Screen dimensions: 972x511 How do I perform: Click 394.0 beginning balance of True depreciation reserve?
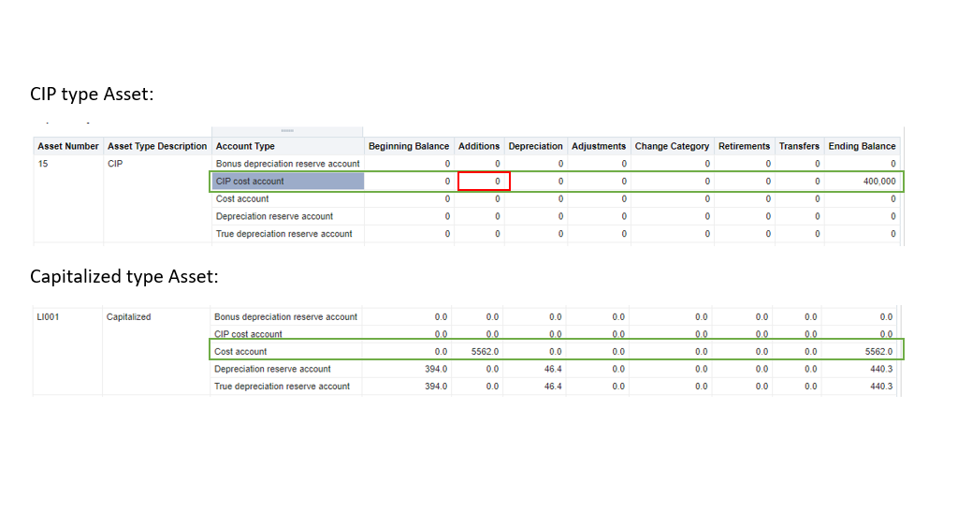click(x=436, y=387)
